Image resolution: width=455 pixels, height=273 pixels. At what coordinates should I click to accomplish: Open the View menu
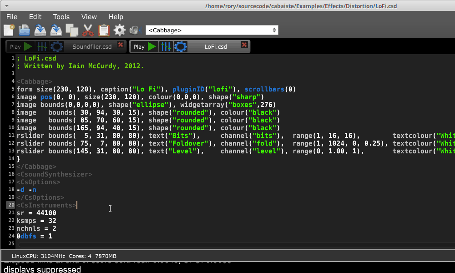pyautogui.click(x=89, y=17)
